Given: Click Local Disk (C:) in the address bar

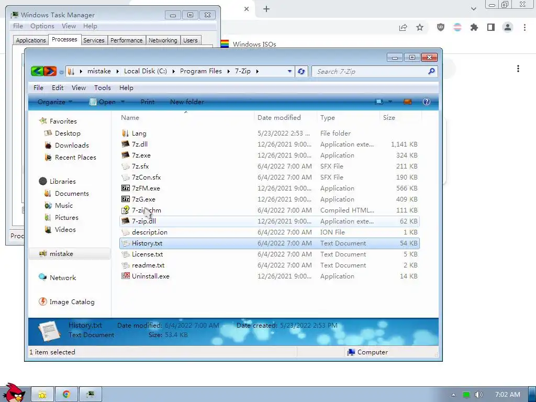Looking at the screenshot, I should click(146, 71).
